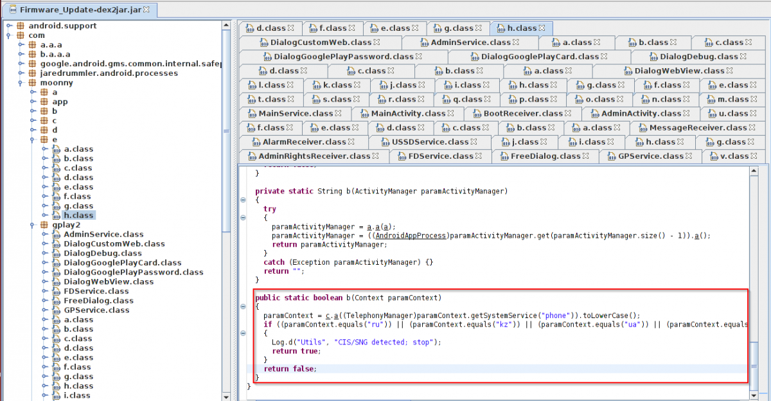The height and width of the screenshot is (401, 771).
Task: Click the class file icon for AdminService.class
Action: (55, 235)
